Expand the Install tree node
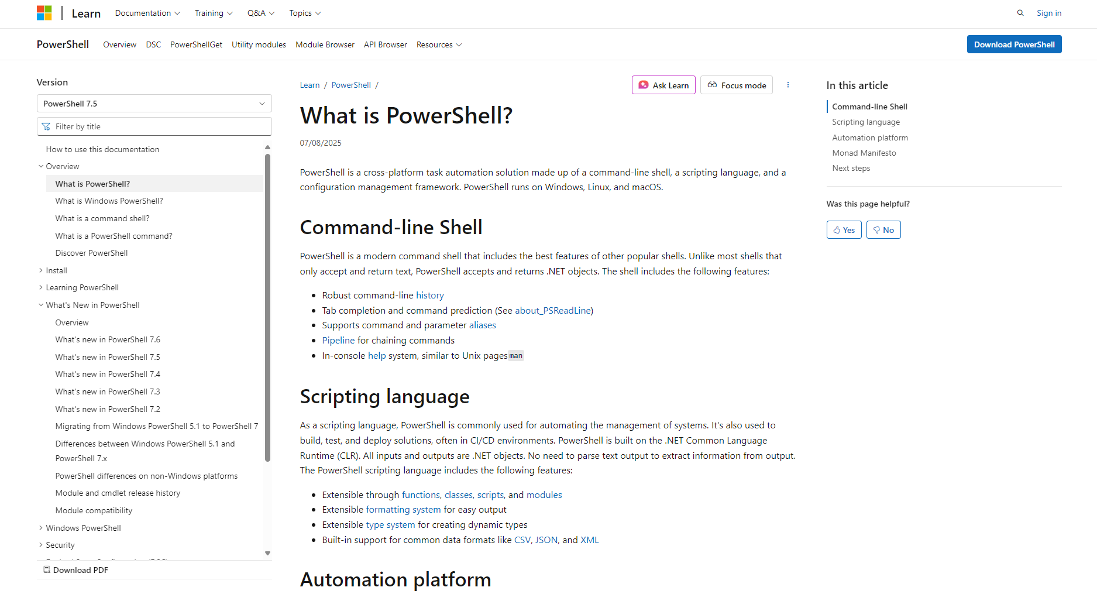1097x594 pixels. coord(41,270)
